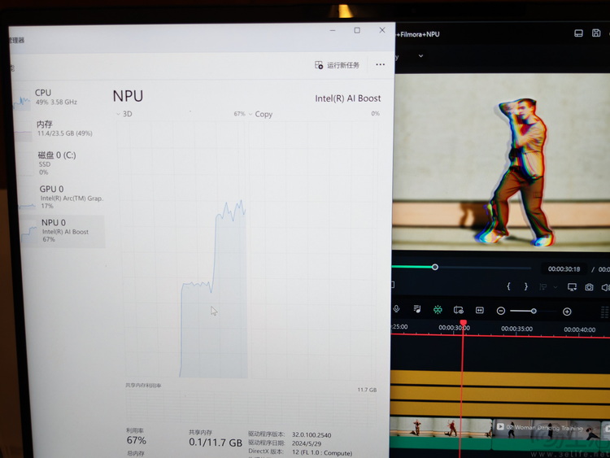Click the add marker icon in preview controls
610x458 pixels.
pyautogui.click(x=543, y=287)
